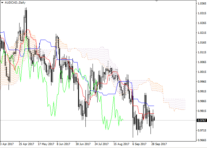
Task: Click the 24 Jul 2017 date label
Action: pyautogui.click(x=102, y=144)
